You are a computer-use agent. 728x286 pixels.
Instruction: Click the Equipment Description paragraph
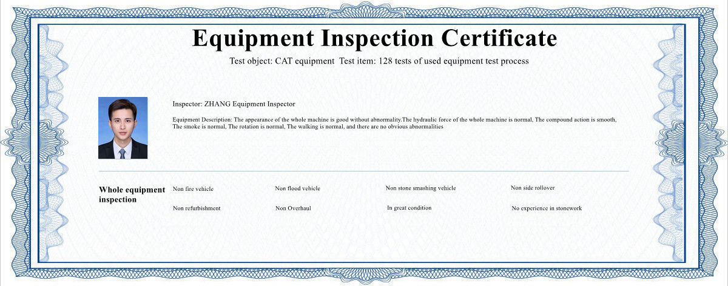click(x=394, y=124)
